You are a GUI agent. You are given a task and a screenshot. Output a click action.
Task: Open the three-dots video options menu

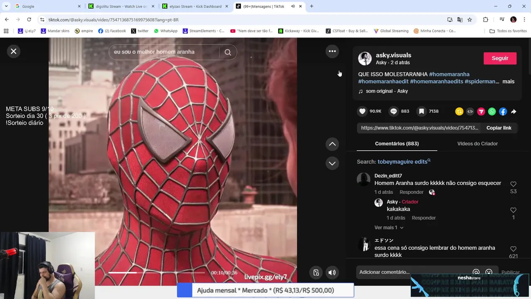332,51
